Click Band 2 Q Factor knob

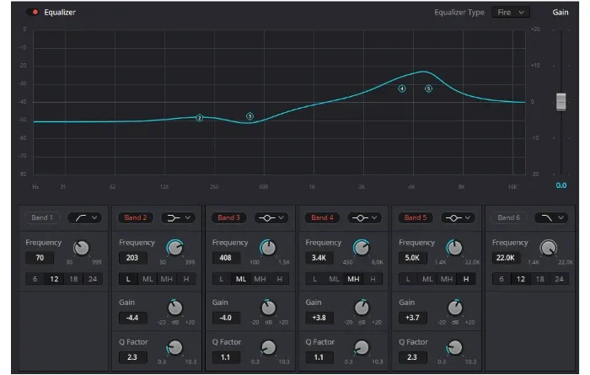tap(175, 347)
